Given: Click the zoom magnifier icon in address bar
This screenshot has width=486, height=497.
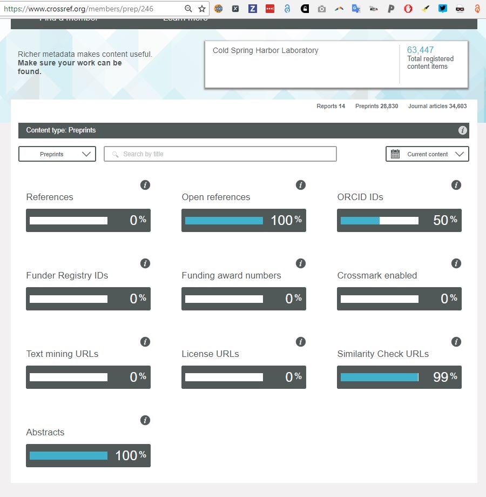Looking at the screenshot, I should pos(188,9).
